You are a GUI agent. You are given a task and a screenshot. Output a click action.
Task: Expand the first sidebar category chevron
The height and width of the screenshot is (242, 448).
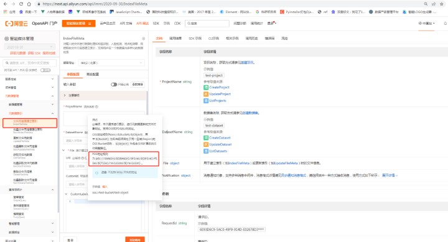coord(52,79)
